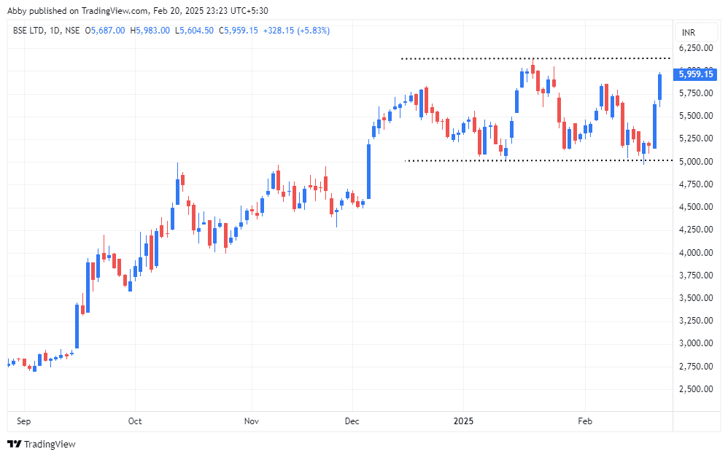Screen dimensions: 728x457
Task: Click the 2025 label on the time axis
Action: pos(463,421)
